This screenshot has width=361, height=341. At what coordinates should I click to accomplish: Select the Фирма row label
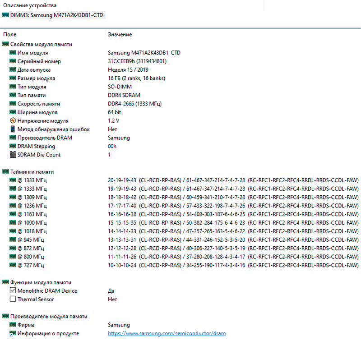(26, 325)
